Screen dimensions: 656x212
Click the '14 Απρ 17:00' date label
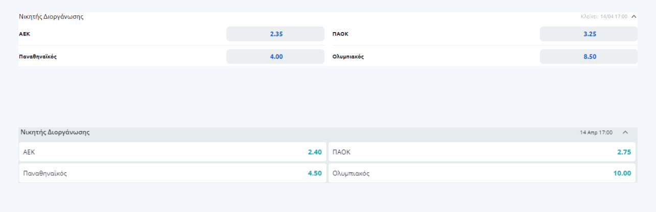(596, 132)
